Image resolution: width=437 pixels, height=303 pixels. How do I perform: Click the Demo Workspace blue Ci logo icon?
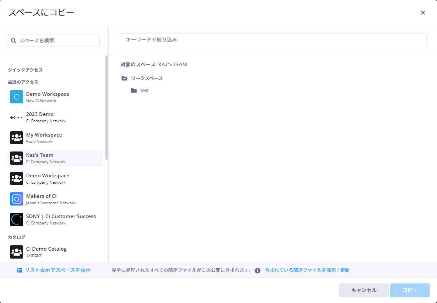click(x=17, y=97)
